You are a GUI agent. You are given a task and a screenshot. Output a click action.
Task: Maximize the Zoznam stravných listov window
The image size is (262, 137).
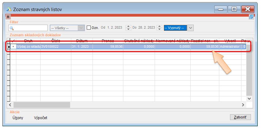234,9
